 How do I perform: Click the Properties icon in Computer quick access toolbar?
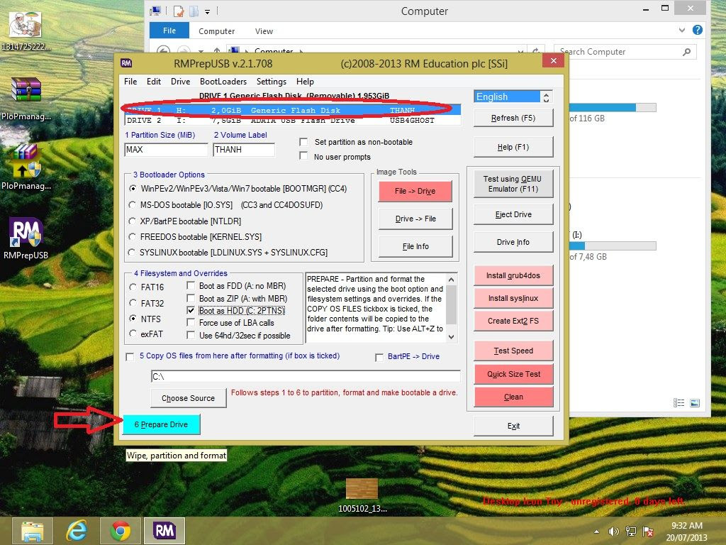click(x=179, y=11)
